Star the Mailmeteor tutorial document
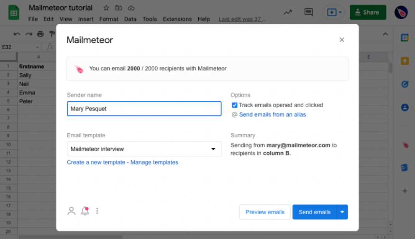415x239 pixels. coord(106,8)
